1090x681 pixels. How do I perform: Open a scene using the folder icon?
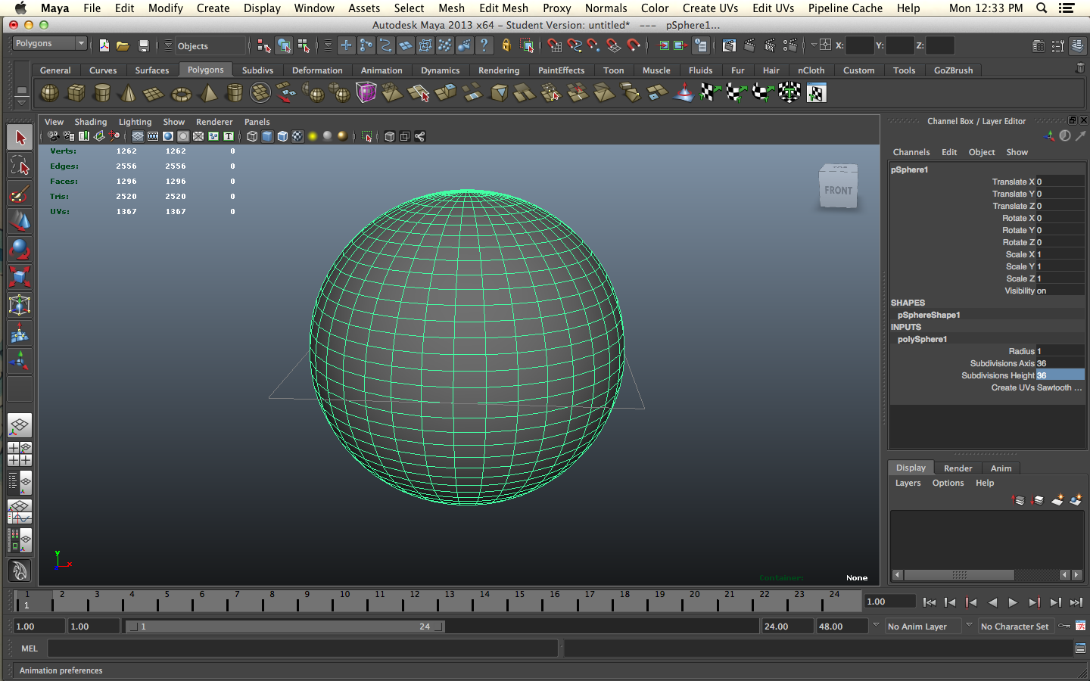coord(123,45)
